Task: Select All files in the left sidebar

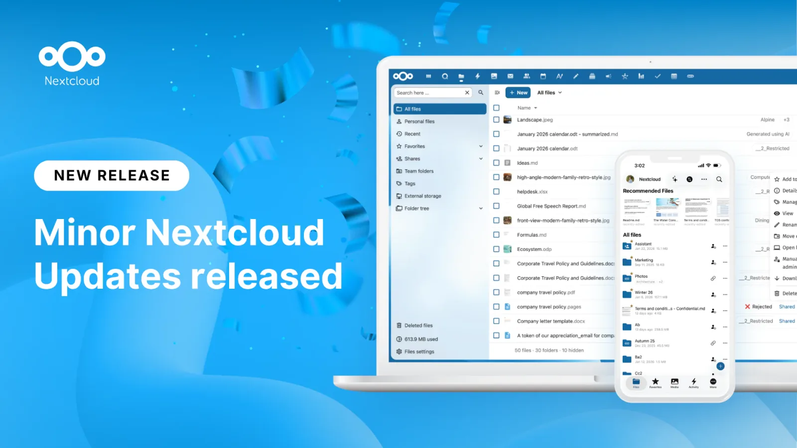Action: tap(440, 109)
